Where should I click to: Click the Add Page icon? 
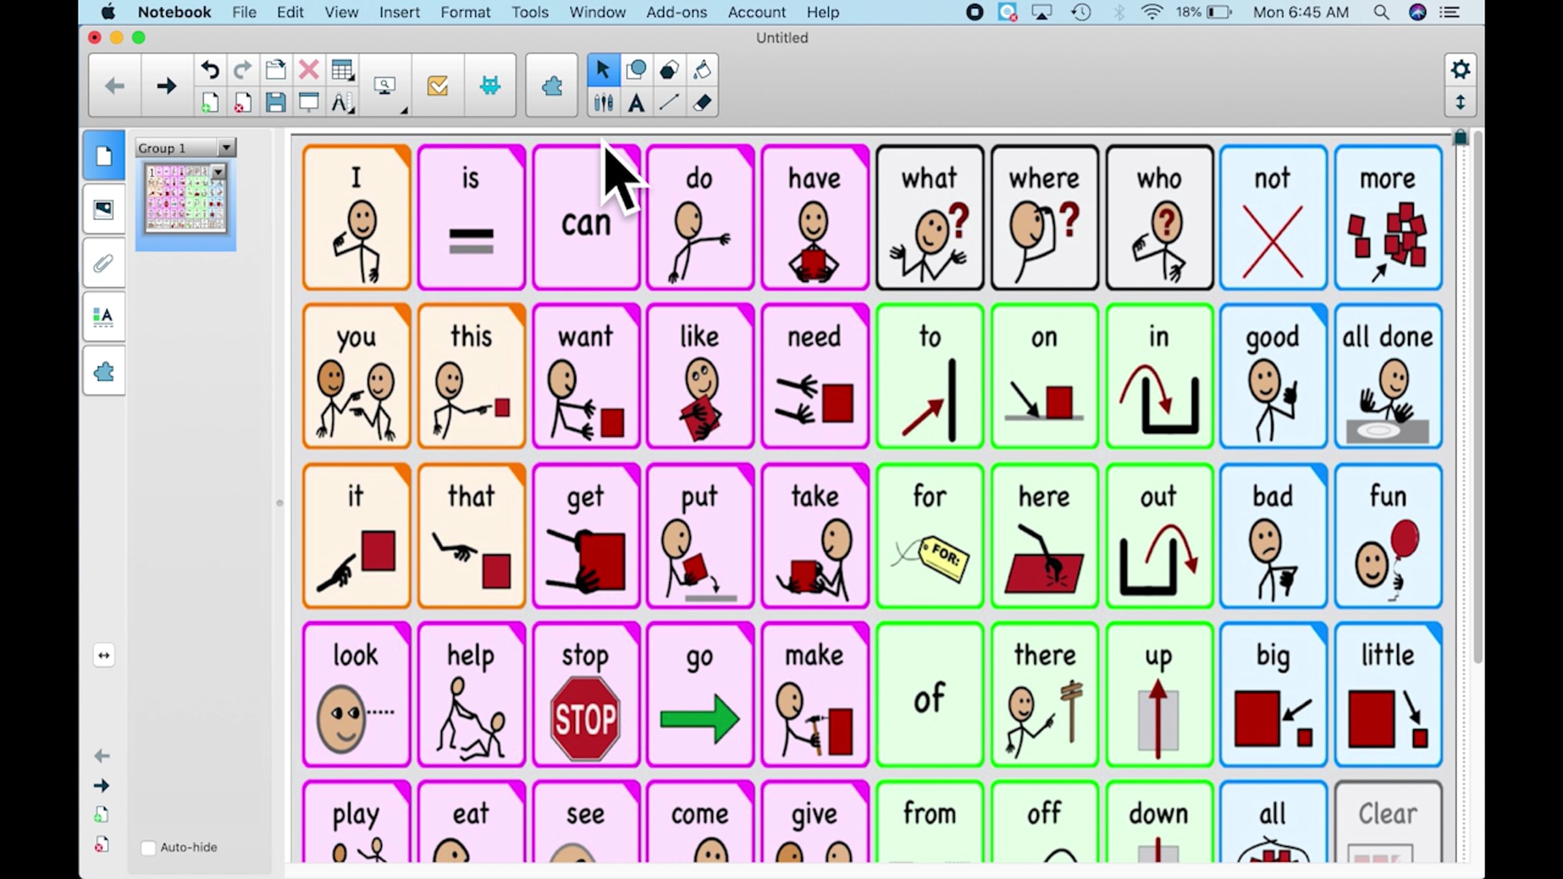(210, 103)
